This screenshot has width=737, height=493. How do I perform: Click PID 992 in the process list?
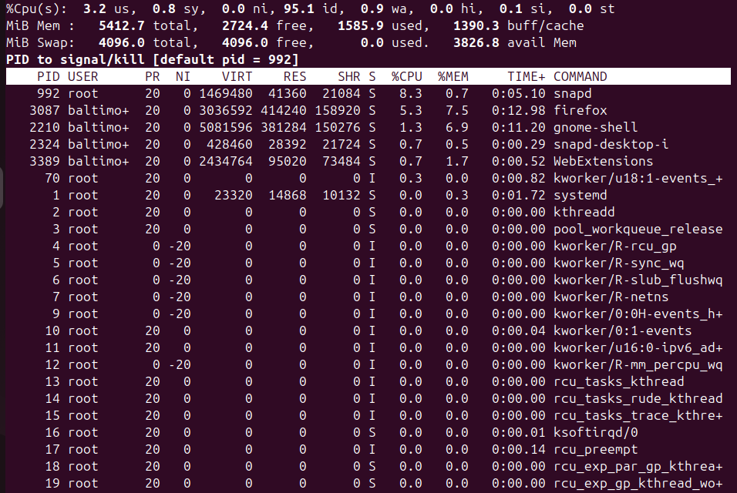point(49,93)
